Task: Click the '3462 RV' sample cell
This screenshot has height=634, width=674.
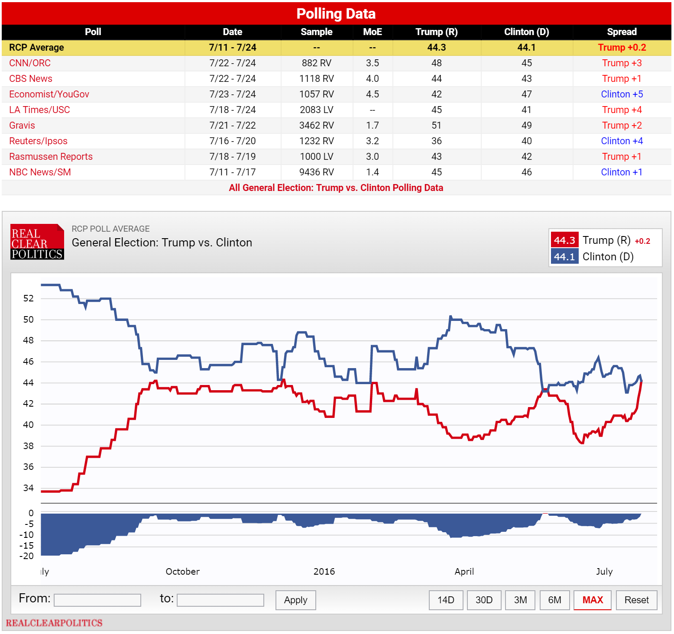Action: click(317, 126)
